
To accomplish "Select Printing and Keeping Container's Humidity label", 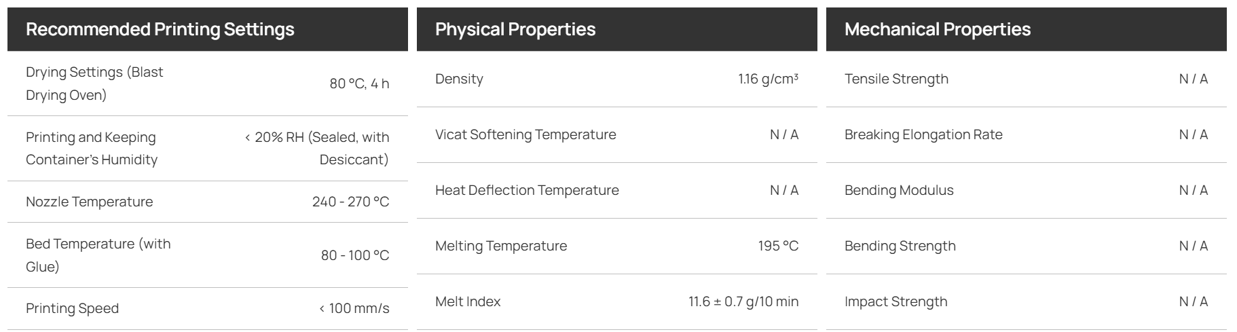I will pyautogui.click(x=92, y=148).
